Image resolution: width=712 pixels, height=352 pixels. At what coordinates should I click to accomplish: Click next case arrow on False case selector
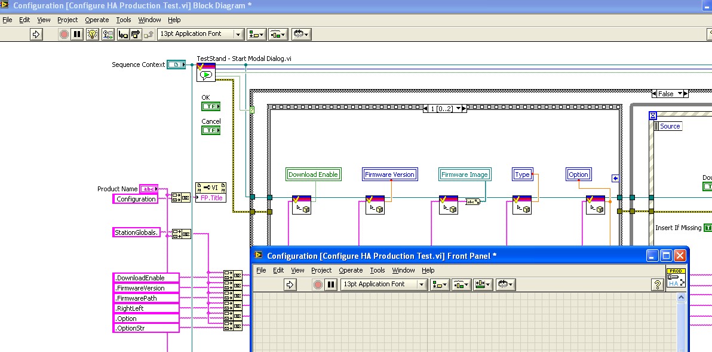point(686,94)
